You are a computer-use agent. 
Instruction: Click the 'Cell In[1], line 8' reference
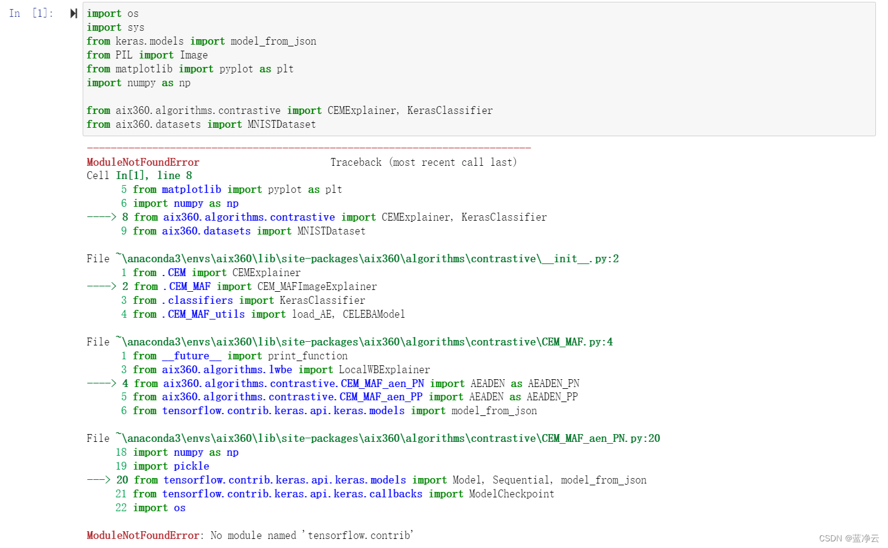139,175
